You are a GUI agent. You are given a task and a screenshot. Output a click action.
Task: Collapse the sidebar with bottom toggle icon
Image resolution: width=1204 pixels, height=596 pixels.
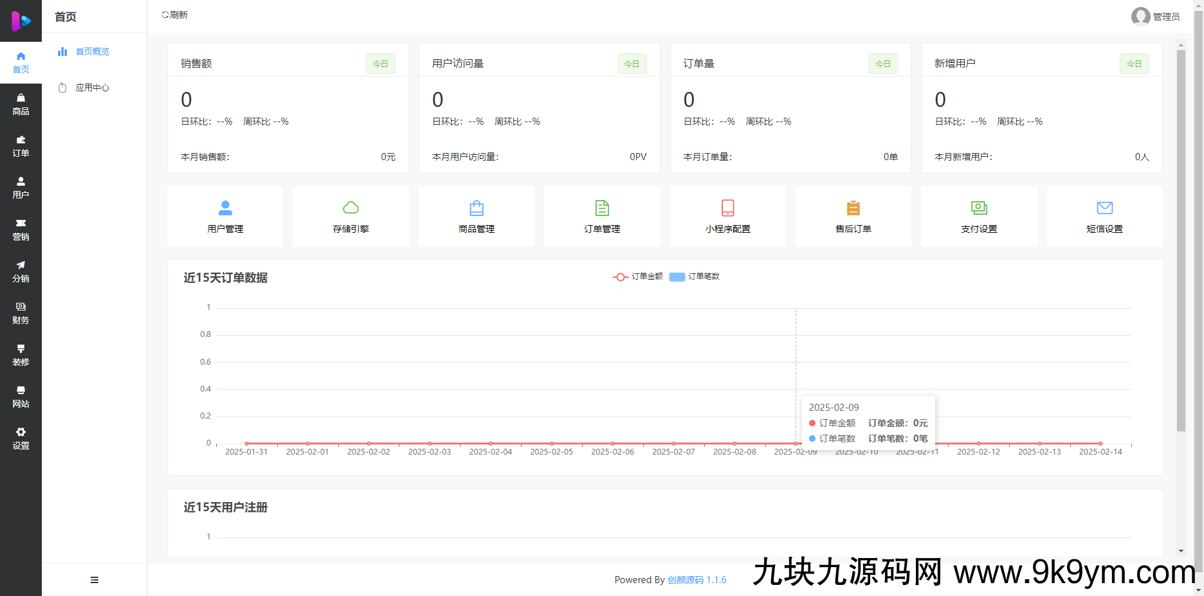point(94,579)
